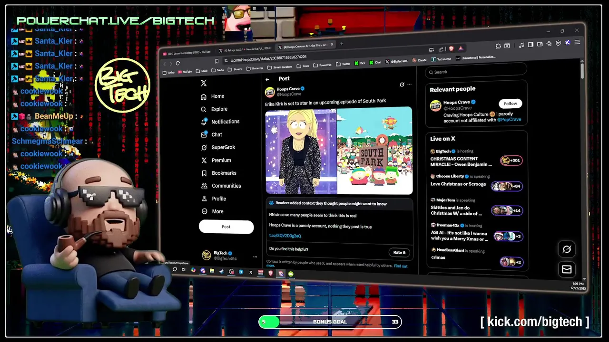Open the character.ai bookmark
The image size is (609, 342).
tap(475, 57)
